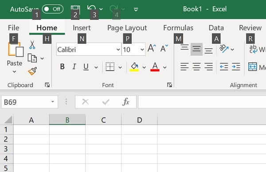
Task: Click the Select All corner triangle
Action: point(8,120)
